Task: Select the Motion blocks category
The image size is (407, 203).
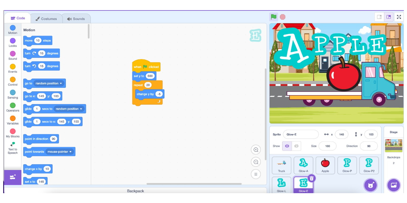Action: click(x=12, y=30)
